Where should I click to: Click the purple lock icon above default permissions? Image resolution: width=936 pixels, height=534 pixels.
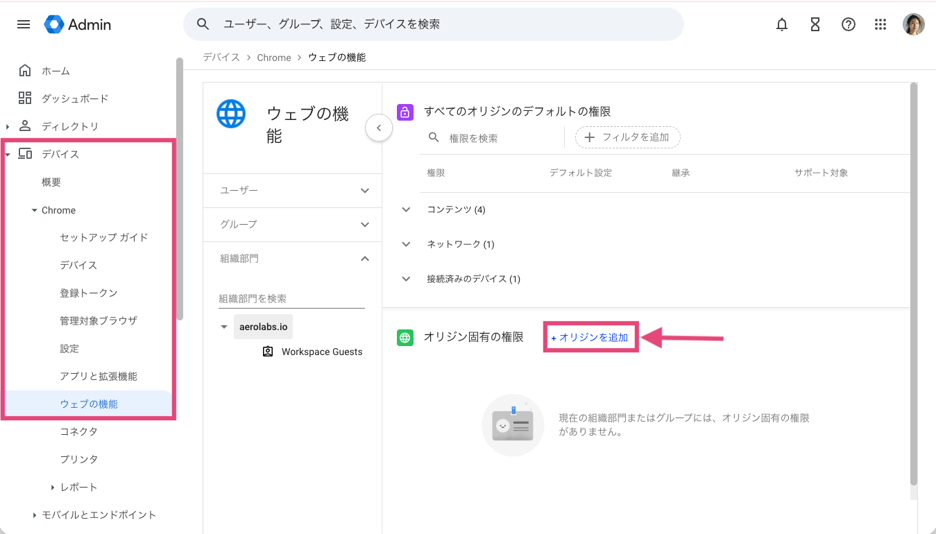click(x=405, y=111)
